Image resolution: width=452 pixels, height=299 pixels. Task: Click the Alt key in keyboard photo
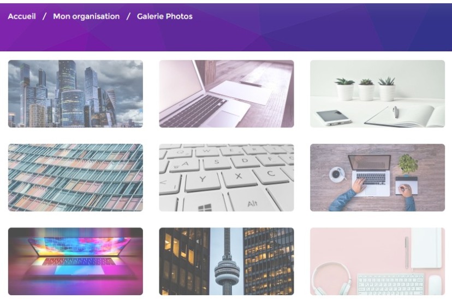252,203
